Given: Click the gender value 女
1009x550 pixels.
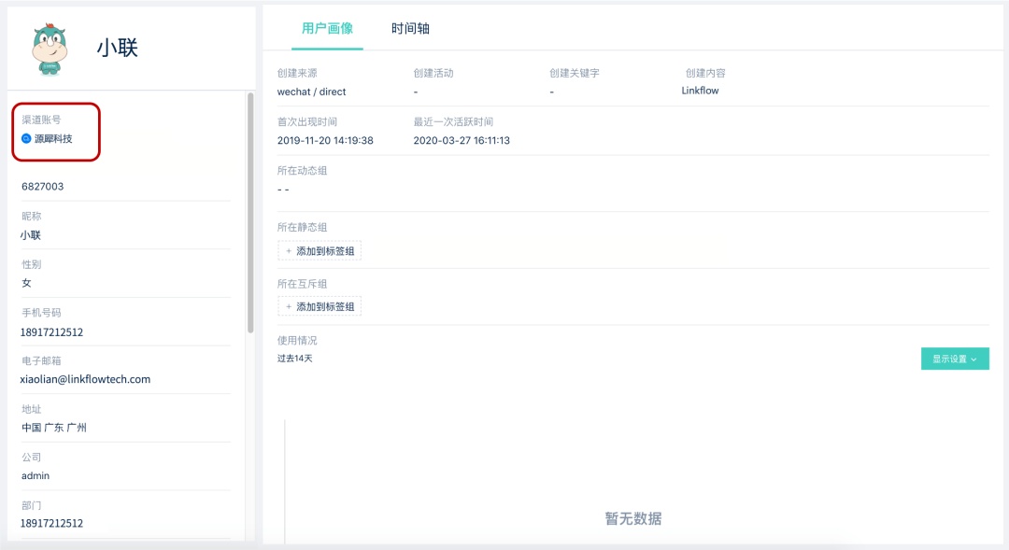Looking at the screenshot, I should click(26, 283).
